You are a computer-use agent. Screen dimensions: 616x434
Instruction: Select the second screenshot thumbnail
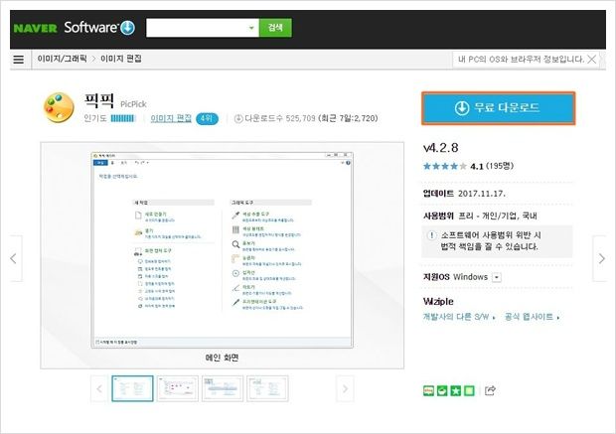pyautogui.click(x=178, y=388)
